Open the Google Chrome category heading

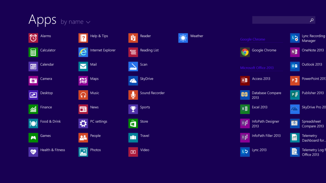pyautogui.click(x=252, y=39)
